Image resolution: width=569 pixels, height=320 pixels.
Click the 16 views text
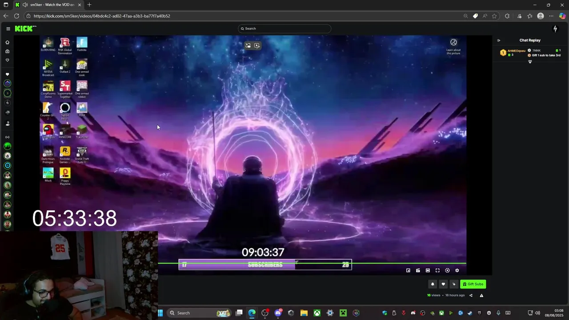434,295
